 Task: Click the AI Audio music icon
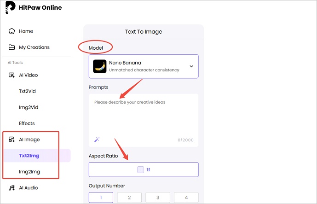pos(12,188)
